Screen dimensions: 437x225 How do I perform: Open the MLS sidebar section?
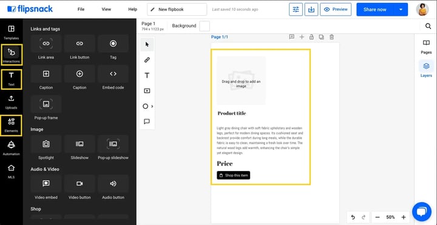pos(11,172)
